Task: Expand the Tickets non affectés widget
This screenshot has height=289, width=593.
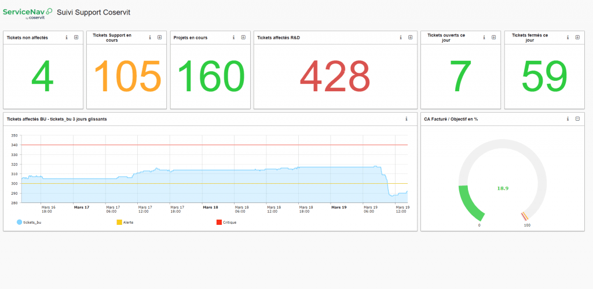Action: [76, 38]
